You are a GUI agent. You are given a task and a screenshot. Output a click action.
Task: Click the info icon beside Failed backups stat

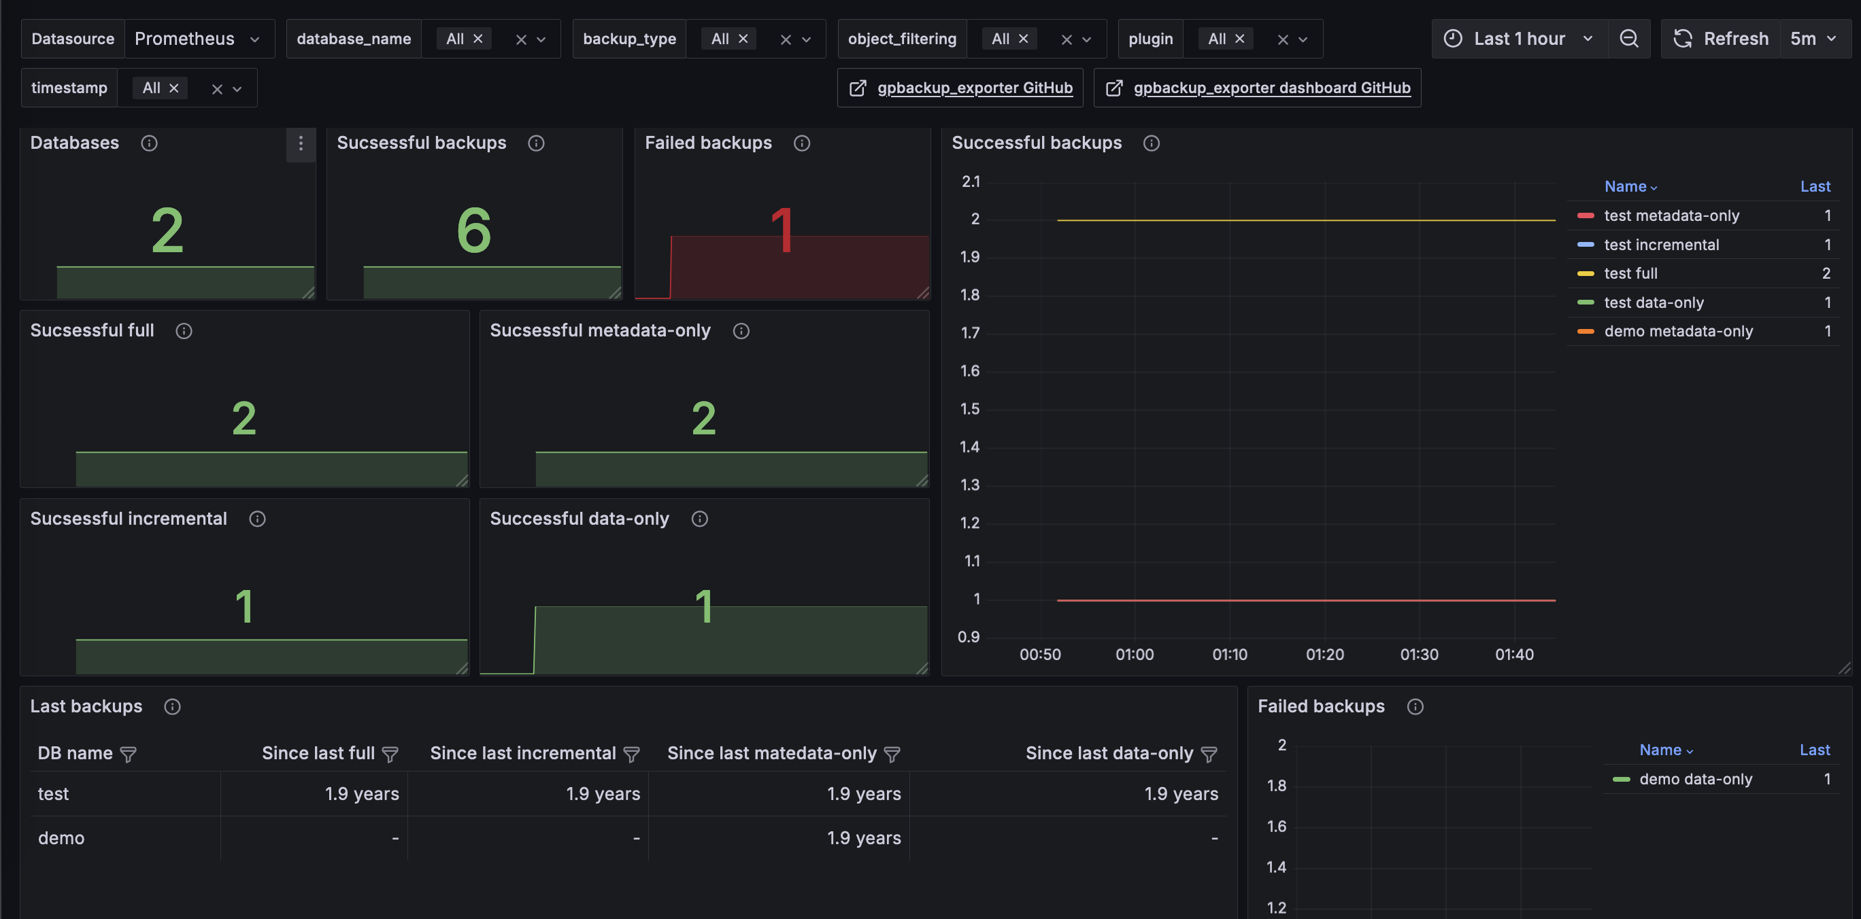(801, 143)
